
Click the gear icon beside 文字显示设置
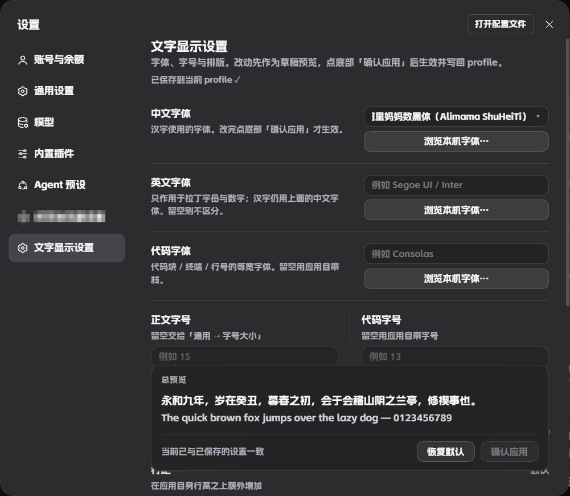coord(23,248)
